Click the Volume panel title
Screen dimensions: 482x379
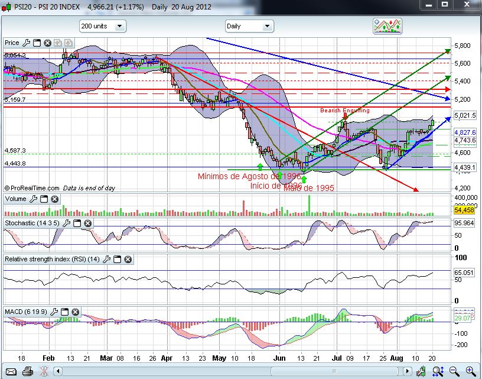(x=16, y=199)
